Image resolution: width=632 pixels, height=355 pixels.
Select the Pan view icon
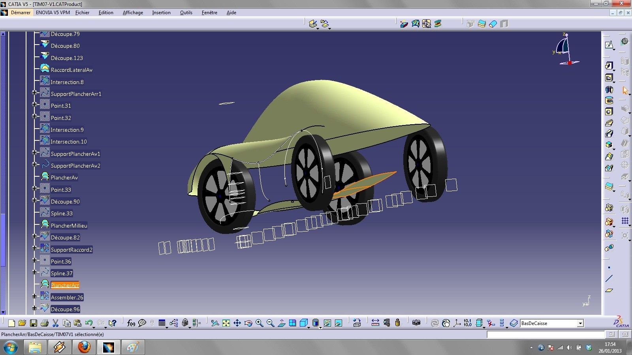tap(237, 323)
